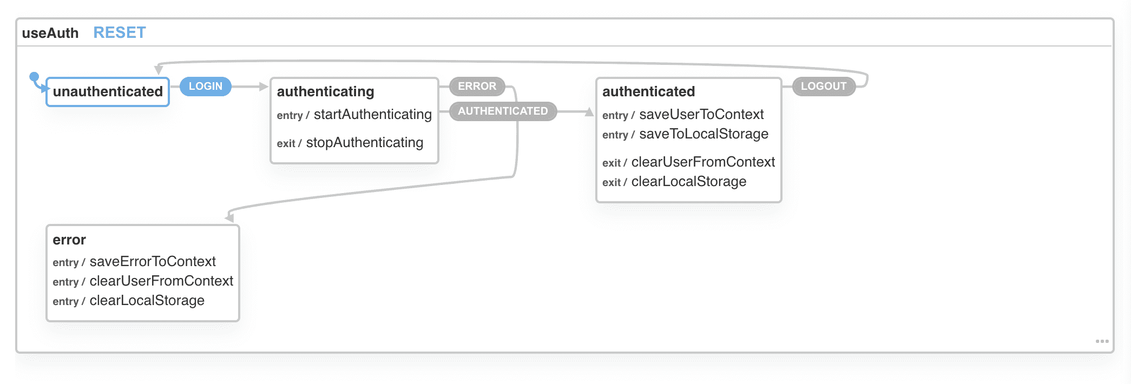Click the LOGIN event button
1131x384 pixels.
(x=205, y=86)
